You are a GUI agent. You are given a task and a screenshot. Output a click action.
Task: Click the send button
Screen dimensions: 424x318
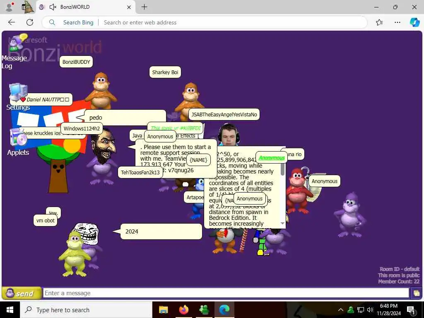click(x=22, y=293)
